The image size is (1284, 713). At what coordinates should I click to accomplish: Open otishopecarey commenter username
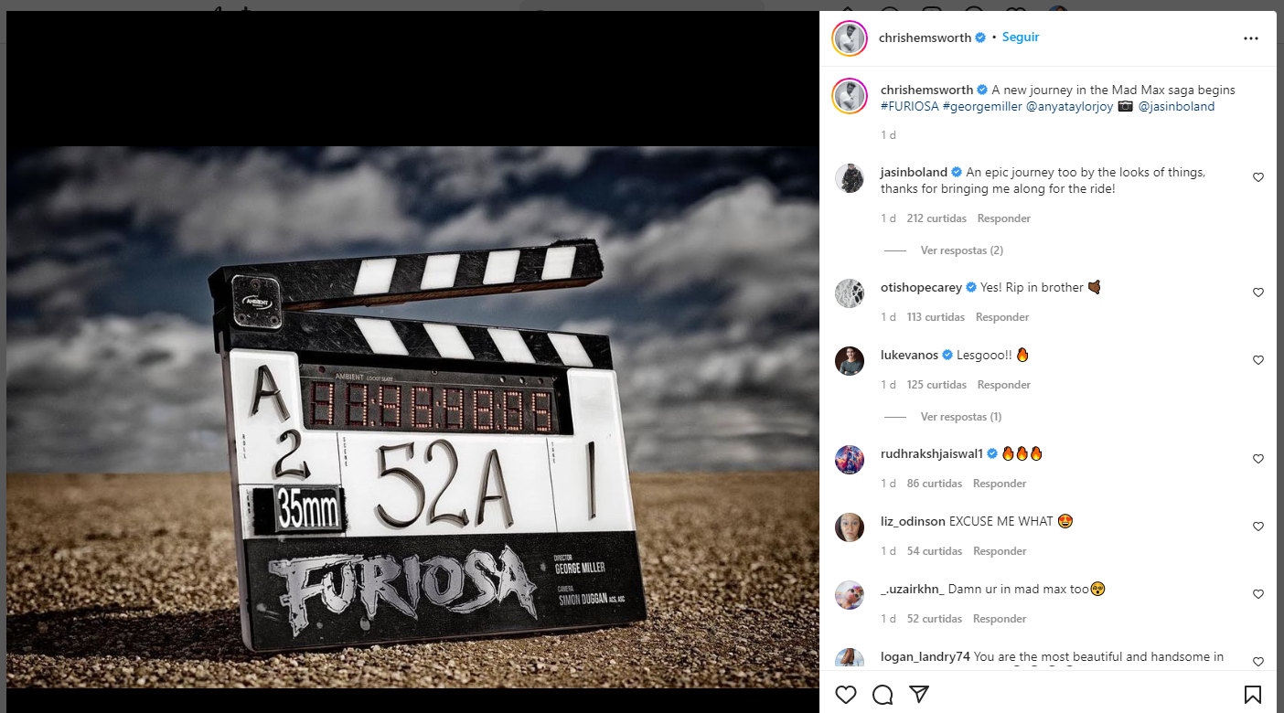(921, 288)
